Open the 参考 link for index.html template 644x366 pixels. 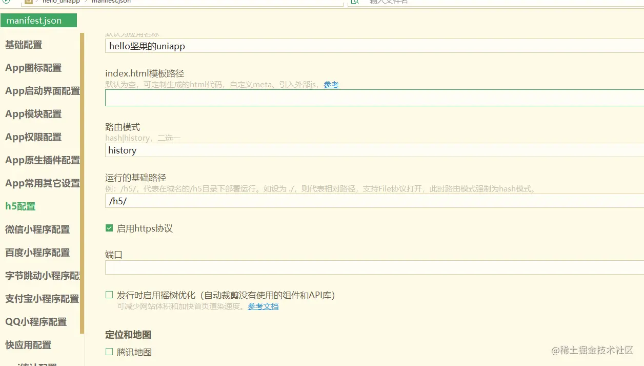coord(331,85)
